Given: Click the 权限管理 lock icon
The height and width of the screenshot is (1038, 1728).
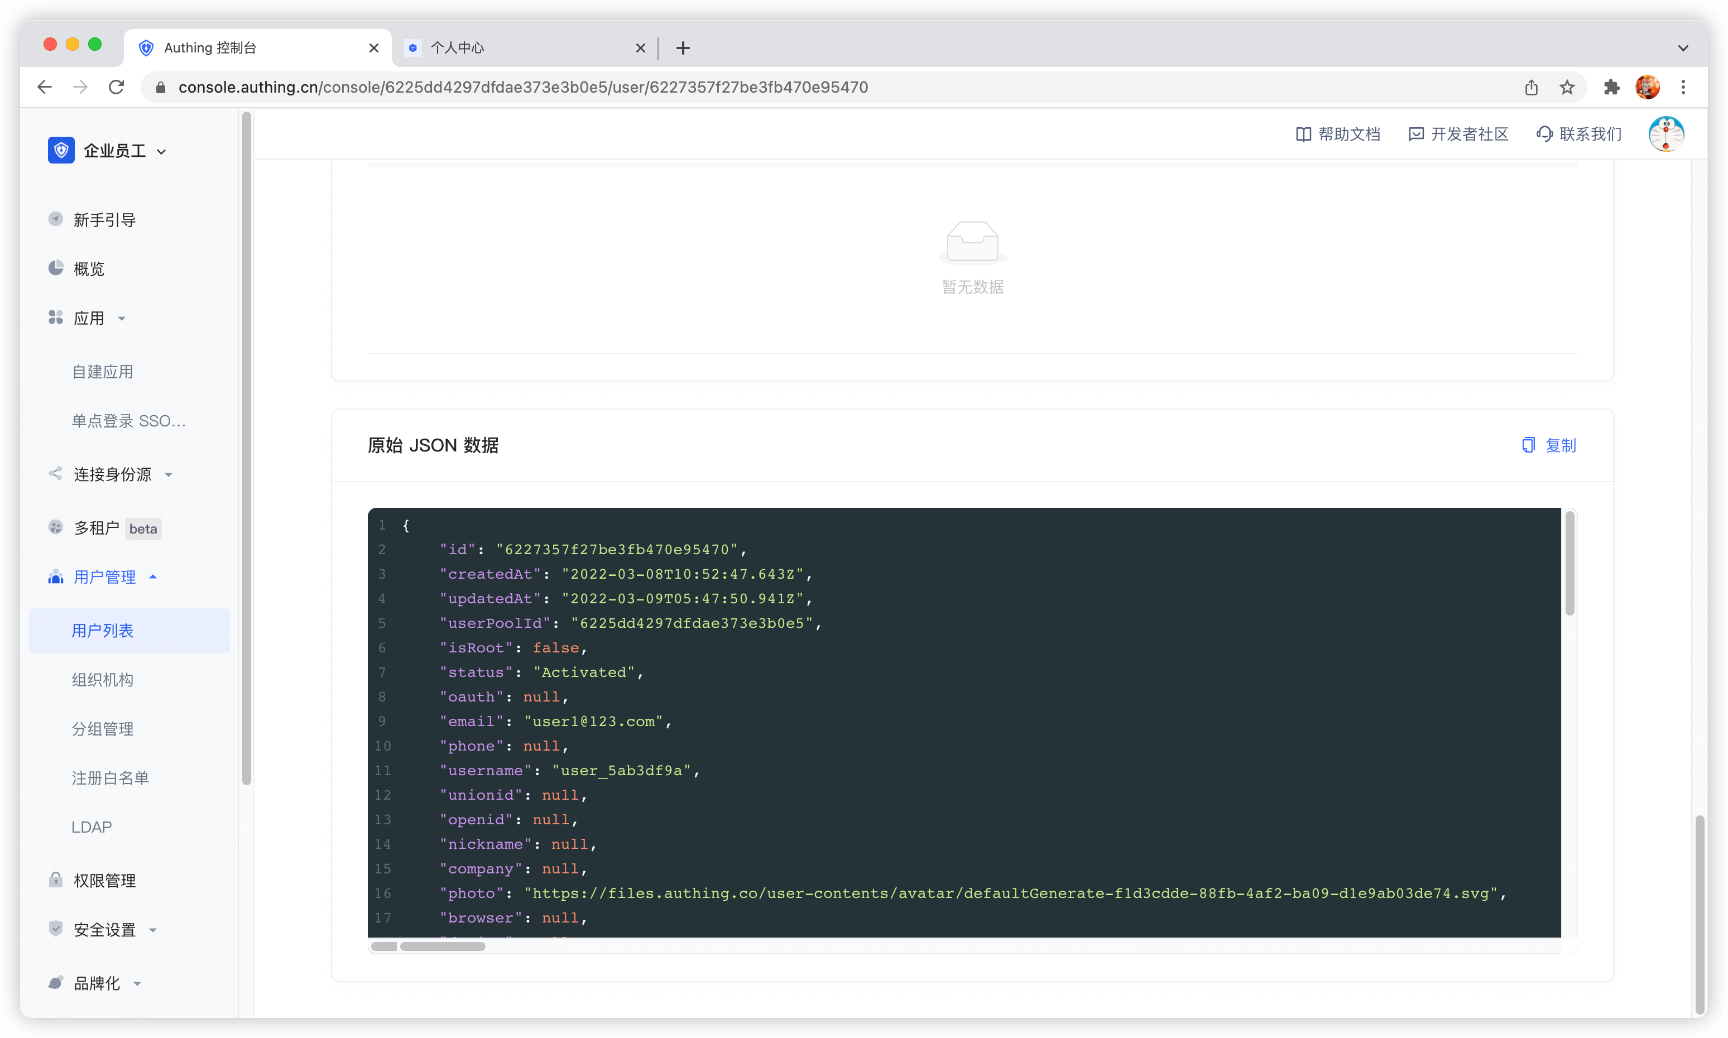Looking at the screenshot, I should tap(56, 880).
